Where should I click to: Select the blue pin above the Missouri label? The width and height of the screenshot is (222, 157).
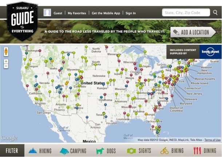126,86
